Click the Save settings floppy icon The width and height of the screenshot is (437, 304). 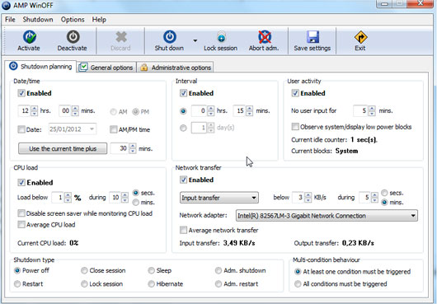(312, 37)
